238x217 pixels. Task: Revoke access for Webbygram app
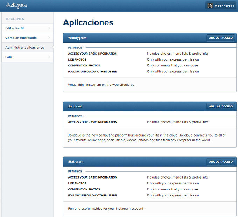[220, 38]
